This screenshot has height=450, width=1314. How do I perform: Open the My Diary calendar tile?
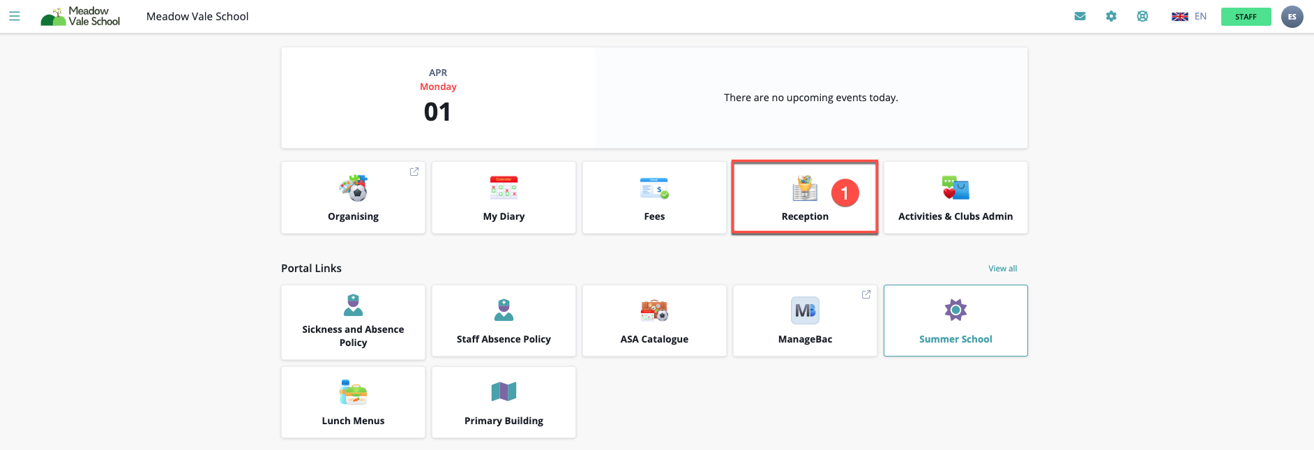[504, 198]
